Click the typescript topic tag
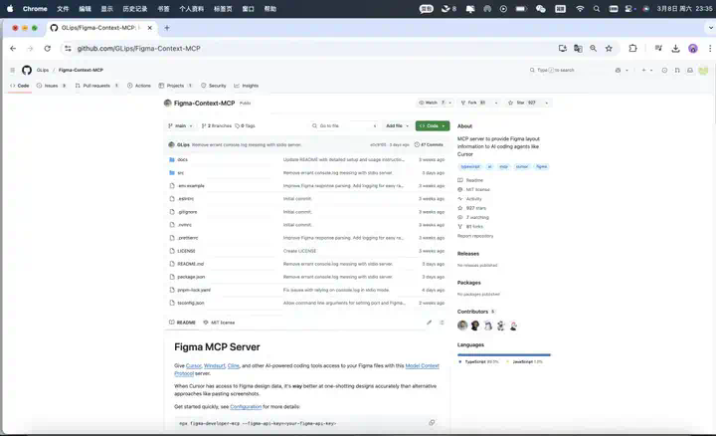 470,167
